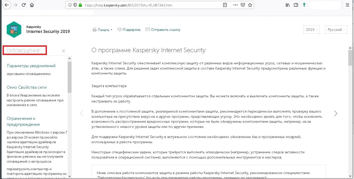
Task: Click the browser back arrow button
Action: click(6, 5)
